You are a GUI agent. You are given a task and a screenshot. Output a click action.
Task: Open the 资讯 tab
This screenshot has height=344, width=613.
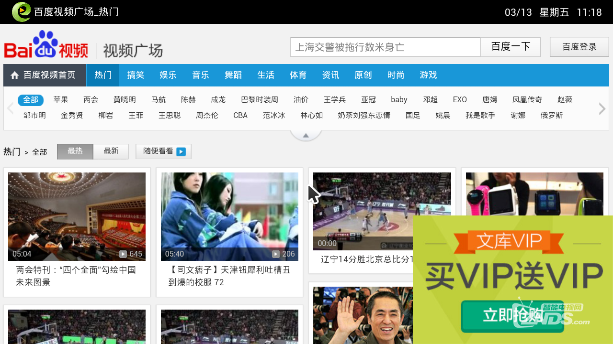pos(331,75)
